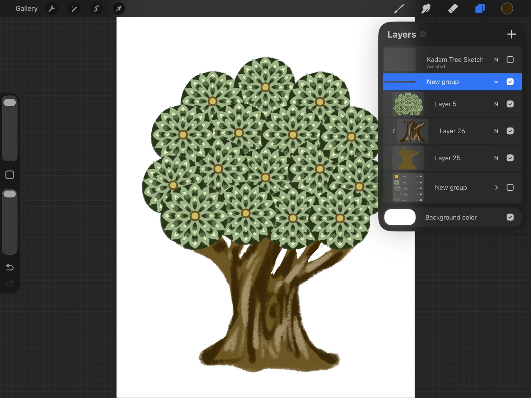Open blend mode N for Layer 26

coord(496,131)
